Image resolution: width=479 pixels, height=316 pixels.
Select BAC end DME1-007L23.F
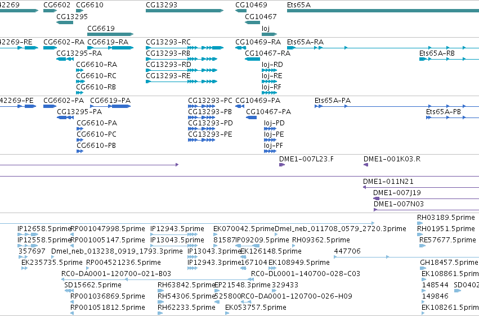[x=282, y=165]
